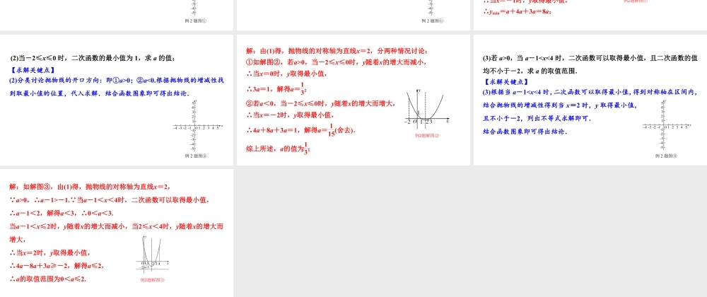Click the line "a−1<2，解得a<3"
The image size is (707, 297).
click(62, 213)
